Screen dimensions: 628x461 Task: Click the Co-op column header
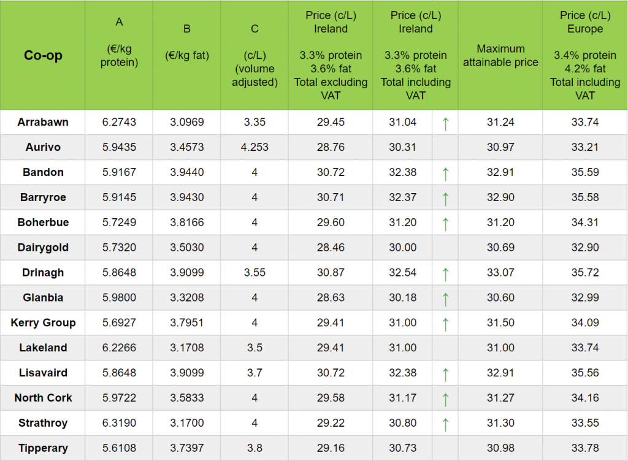point(43,56)
